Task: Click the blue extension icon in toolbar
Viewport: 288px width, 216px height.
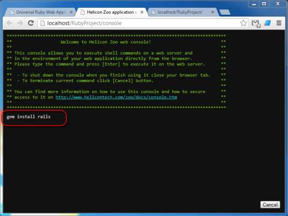Action: pyautogui.click(x=267, y=23)
